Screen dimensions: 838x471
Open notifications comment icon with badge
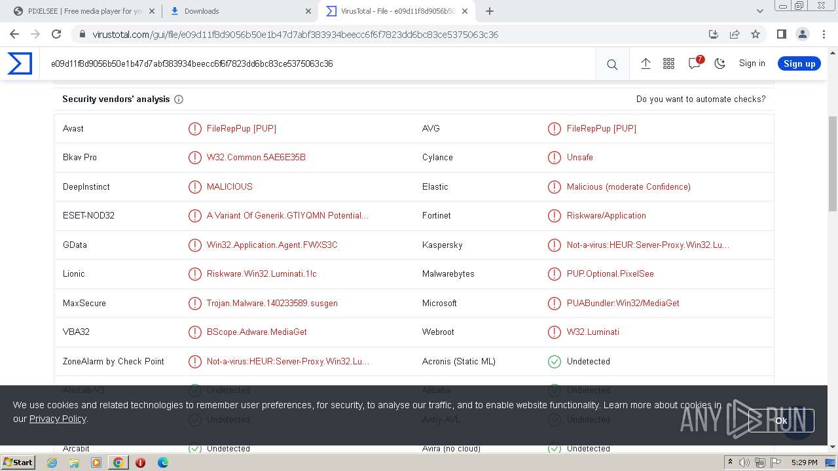[x=695, y=63]
